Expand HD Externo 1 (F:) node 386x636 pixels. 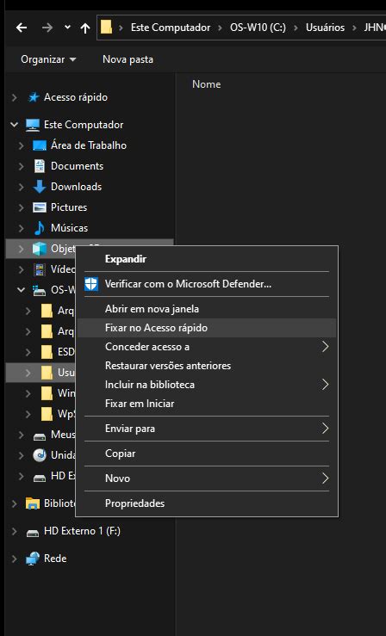click(15, 531)
